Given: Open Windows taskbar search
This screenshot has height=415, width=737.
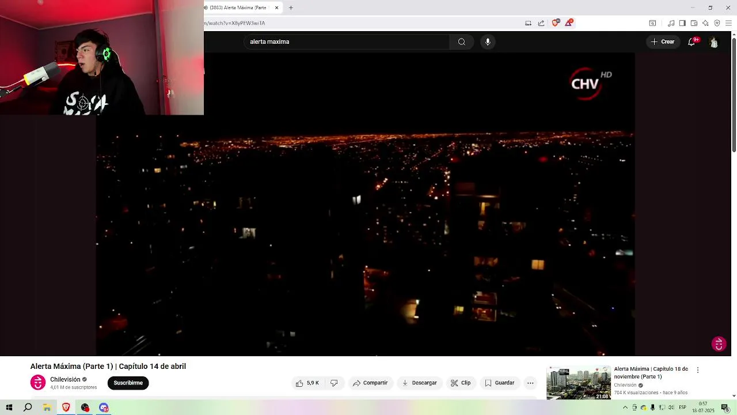Looking at the screenshot, I should pos(28,408).
